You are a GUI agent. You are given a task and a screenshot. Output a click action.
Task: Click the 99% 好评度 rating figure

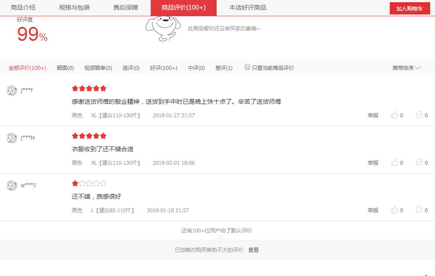[x=32, y=34]
